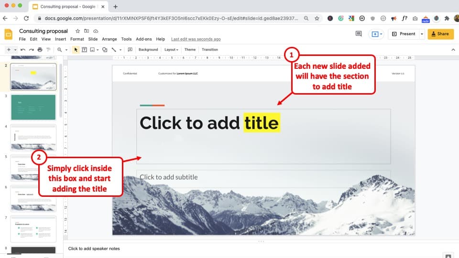Select slide 7 thumbnail
Viewport: 459px width, 258px height.
click(x=33, y=229)
